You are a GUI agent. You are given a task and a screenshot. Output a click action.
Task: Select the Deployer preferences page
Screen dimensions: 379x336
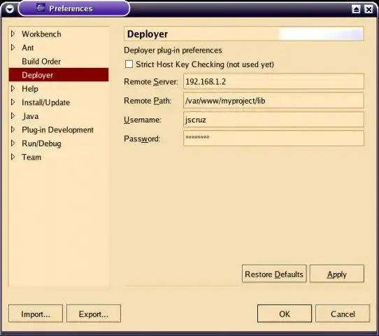coord(59,75)
